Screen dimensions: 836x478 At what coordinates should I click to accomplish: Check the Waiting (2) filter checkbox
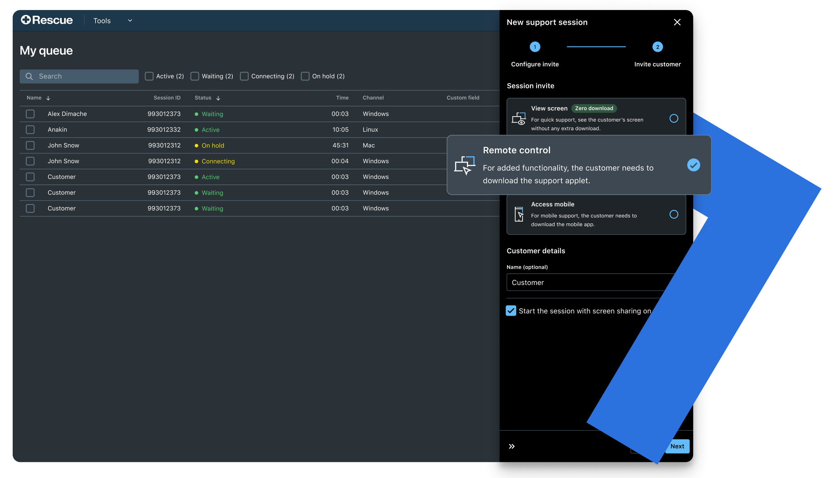(195, 76)
